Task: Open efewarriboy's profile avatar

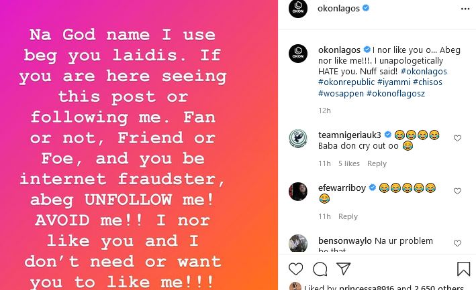Action: 298,191
